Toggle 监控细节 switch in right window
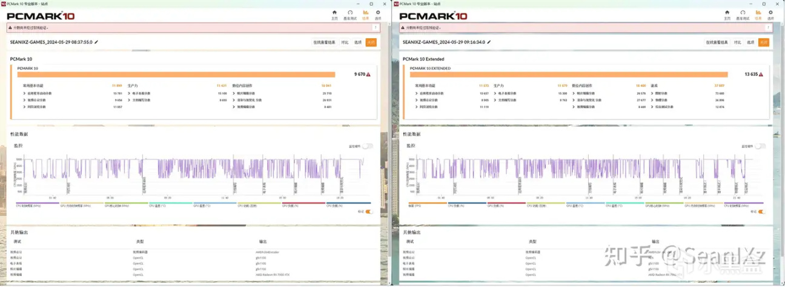 pyautogui.click(x=761, y=146)
